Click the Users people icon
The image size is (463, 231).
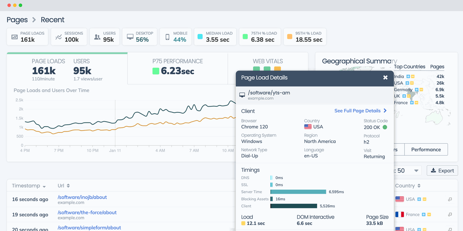[98, 37]
